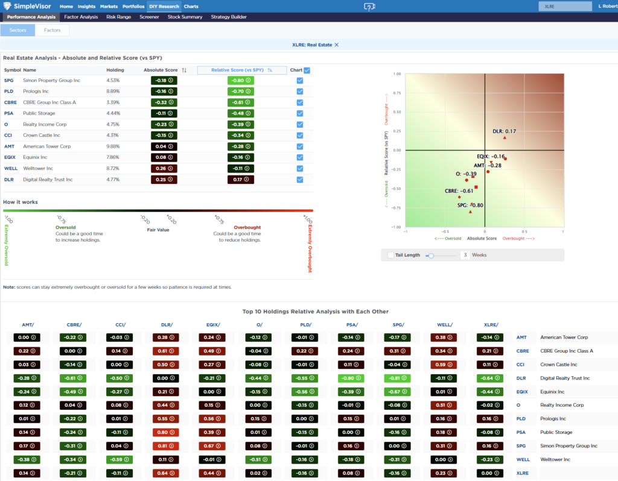Click the SimpleVisor shield logo icon

click(7, 6)
